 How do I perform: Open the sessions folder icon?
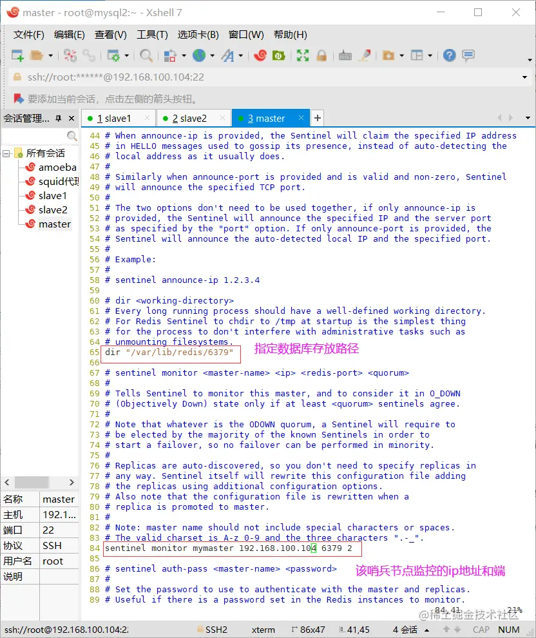click(x=37, y=55)
